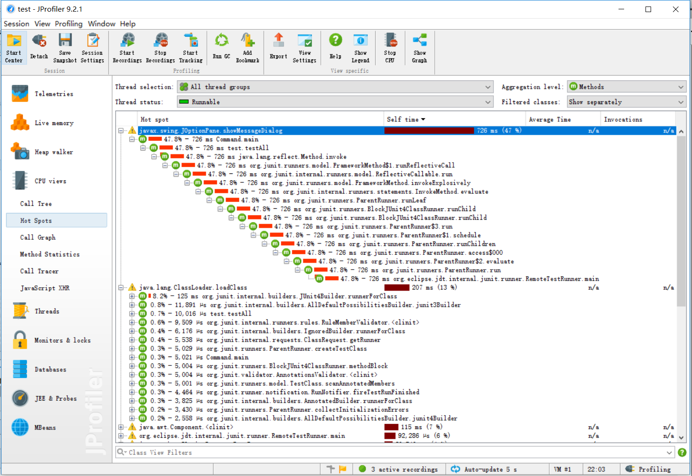Collapse the ClassLoader.loadClass hot spot node
This screenshot has width=692, height=476.
121,287
